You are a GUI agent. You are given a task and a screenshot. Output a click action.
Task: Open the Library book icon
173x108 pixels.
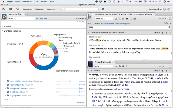tap(11, 9)
